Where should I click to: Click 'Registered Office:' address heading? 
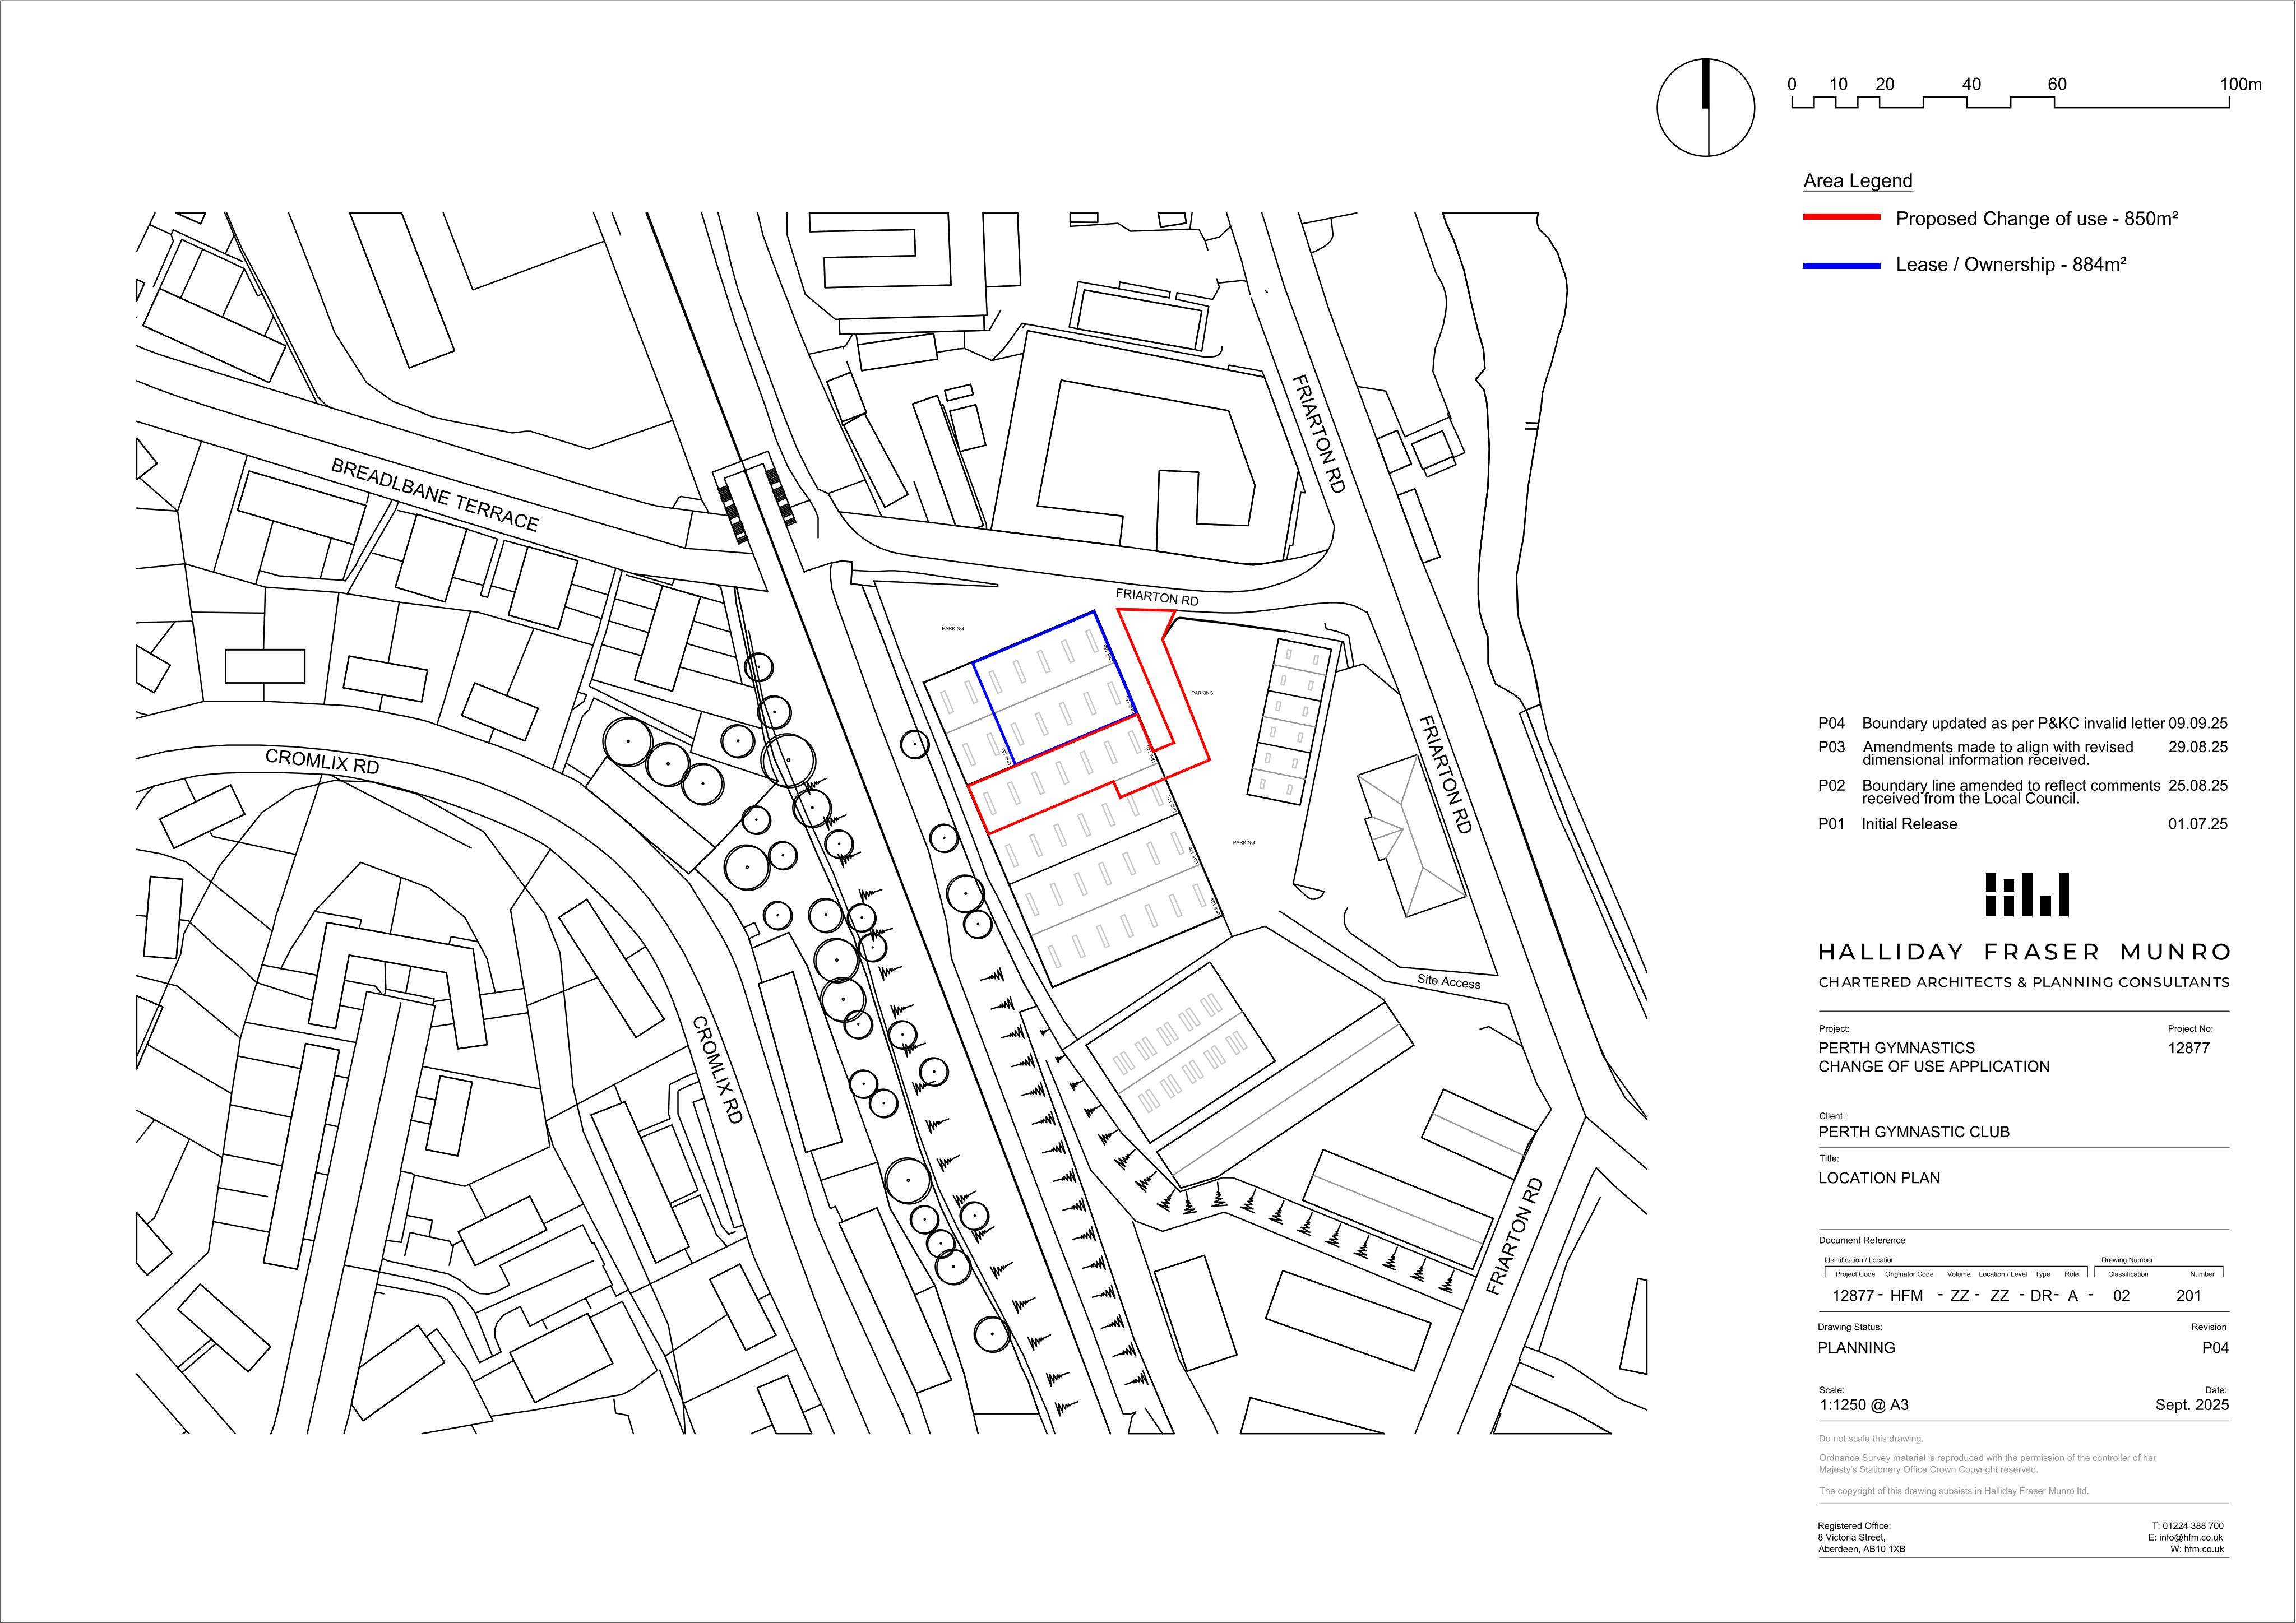(x=1854, y=1527)
